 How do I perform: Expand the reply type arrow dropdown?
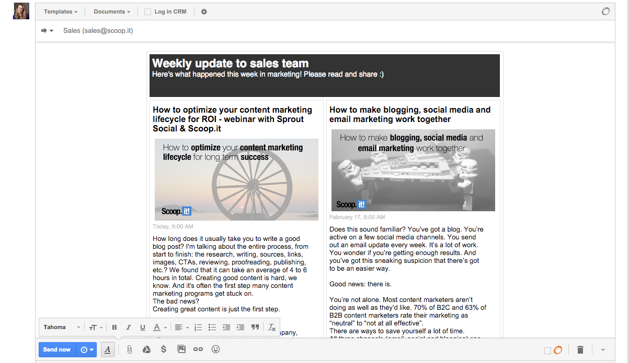tap(47, 31)
